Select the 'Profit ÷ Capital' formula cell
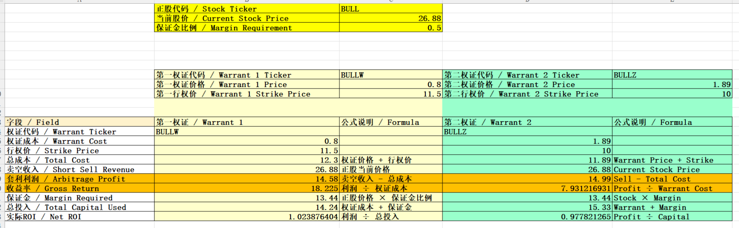Screen dimensions: 739x228 point(672,216)
